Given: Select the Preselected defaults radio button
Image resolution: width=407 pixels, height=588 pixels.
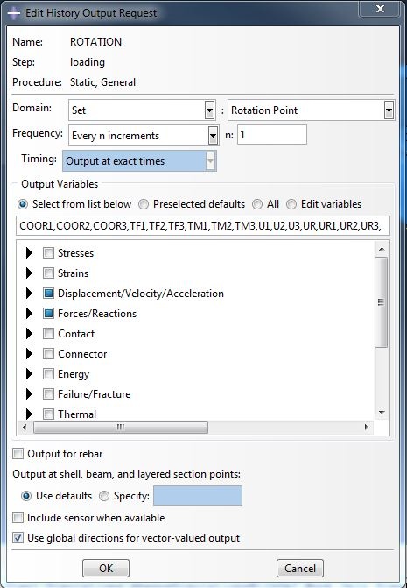Looking at the screenshot, I should (144, 204).
